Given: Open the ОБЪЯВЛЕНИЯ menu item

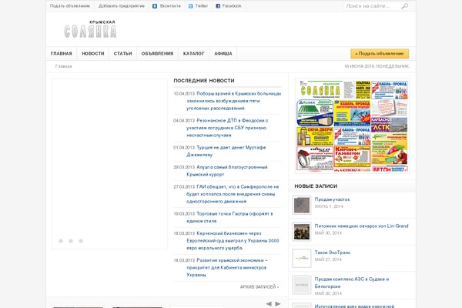Looking at the screenshot, I should click(x=157, y=54).
